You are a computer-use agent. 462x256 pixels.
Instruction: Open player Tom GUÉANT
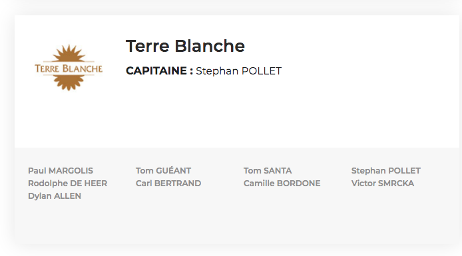pos(163,171)
